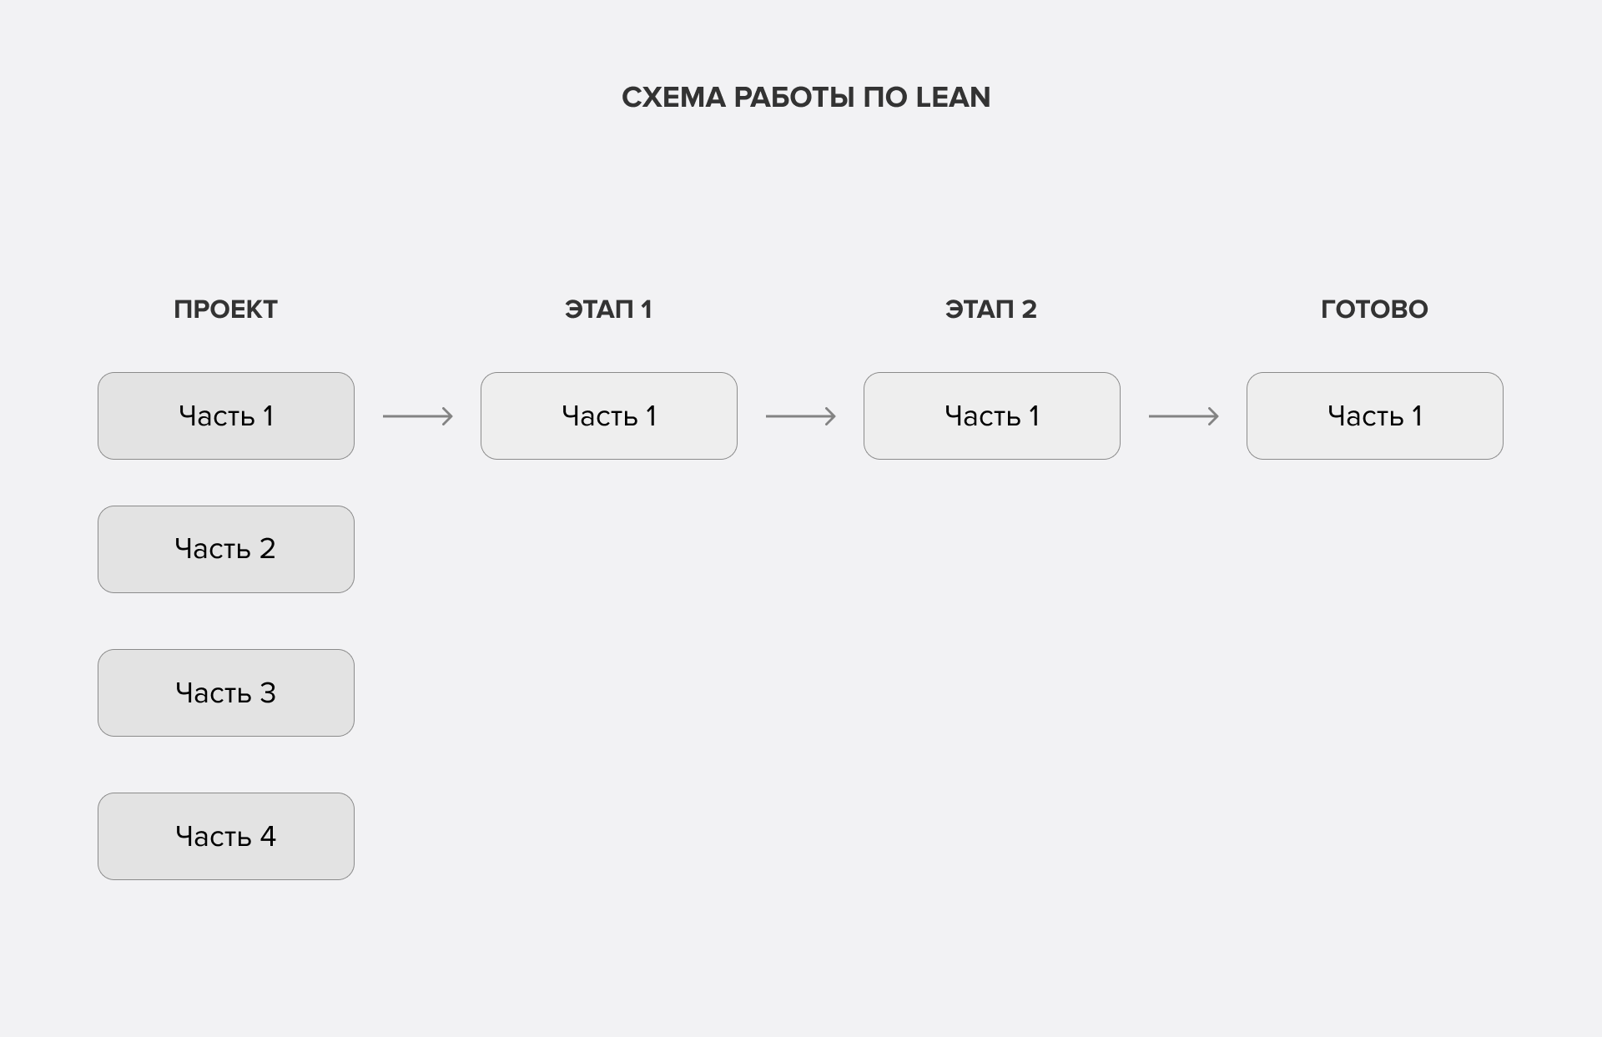Select the Часть 1 box under ПРОЕКТ
Image resolution: width=1602 pixels, height=1037 pixels.
(x=226, y=415)
